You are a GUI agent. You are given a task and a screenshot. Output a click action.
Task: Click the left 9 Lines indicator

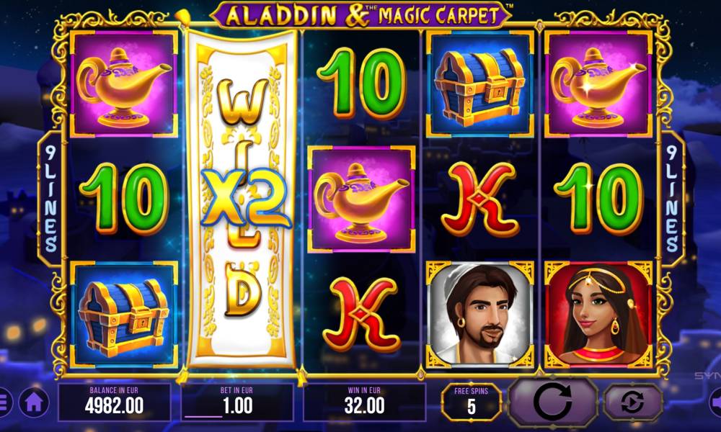pyautogui.click(x=50, y=198)
